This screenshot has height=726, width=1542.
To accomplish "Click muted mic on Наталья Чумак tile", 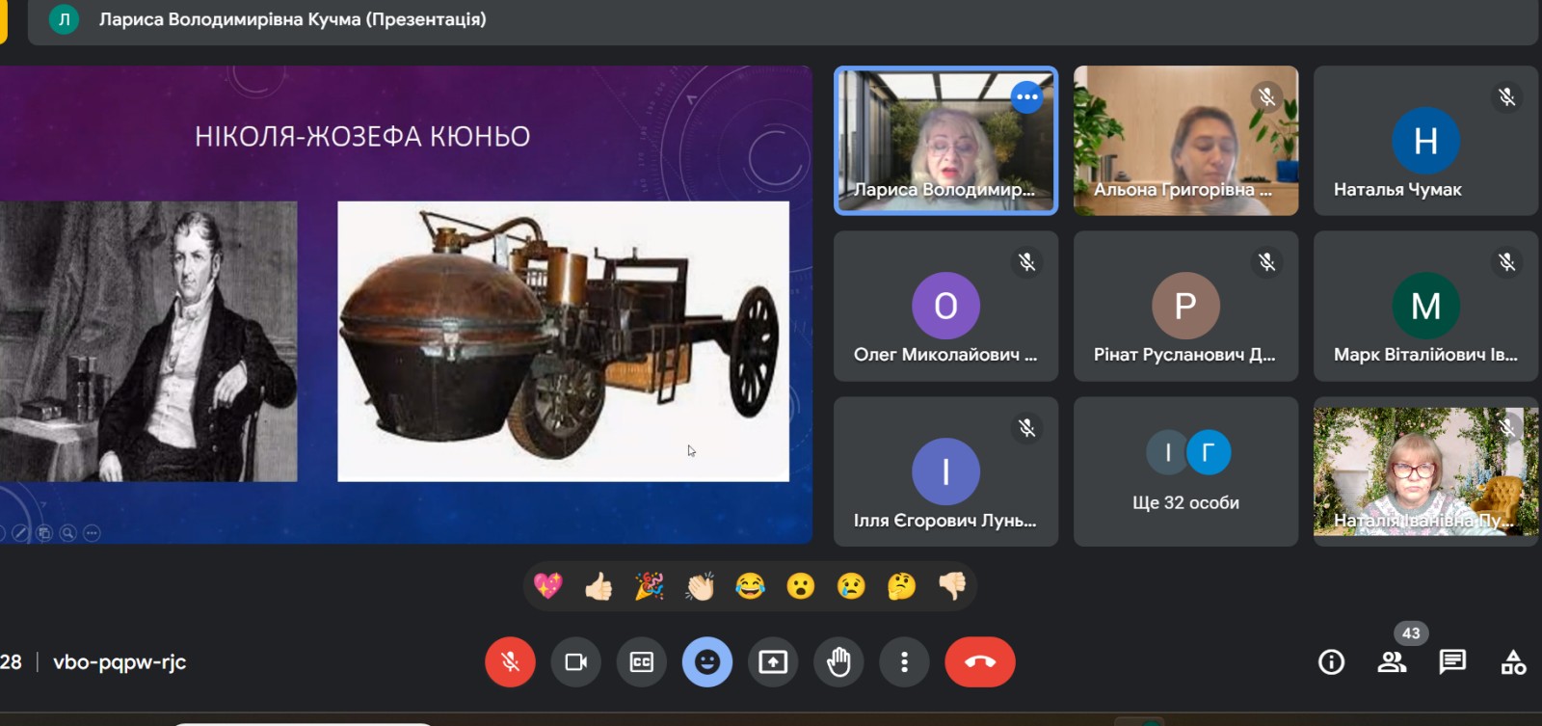I will 1506,96.
